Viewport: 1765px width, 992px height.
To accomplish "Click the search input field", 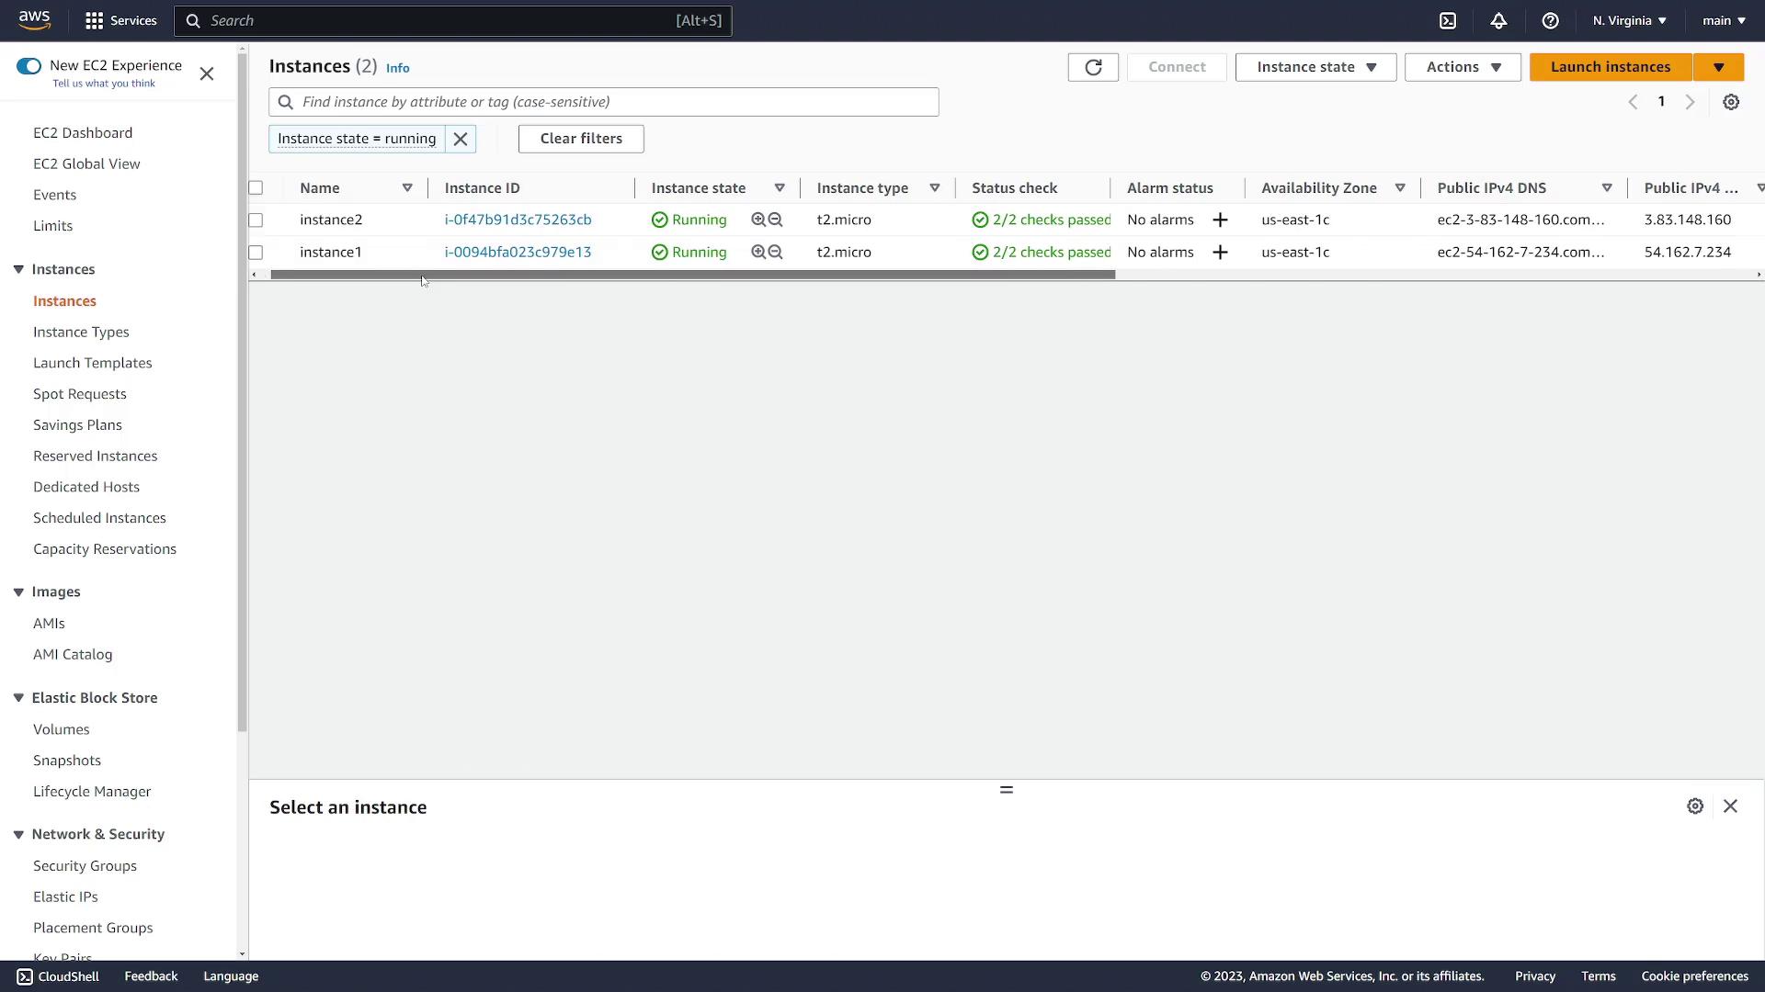I will click(x=604, y=102).
